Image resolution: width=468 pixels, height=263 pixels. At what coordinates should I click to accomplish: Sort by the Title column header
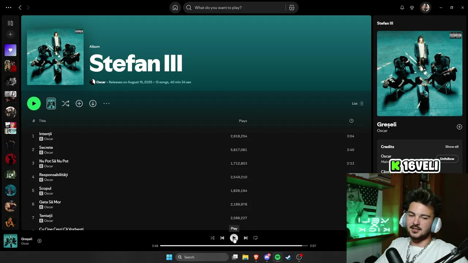pyautogui.click(x=42, y=121)
